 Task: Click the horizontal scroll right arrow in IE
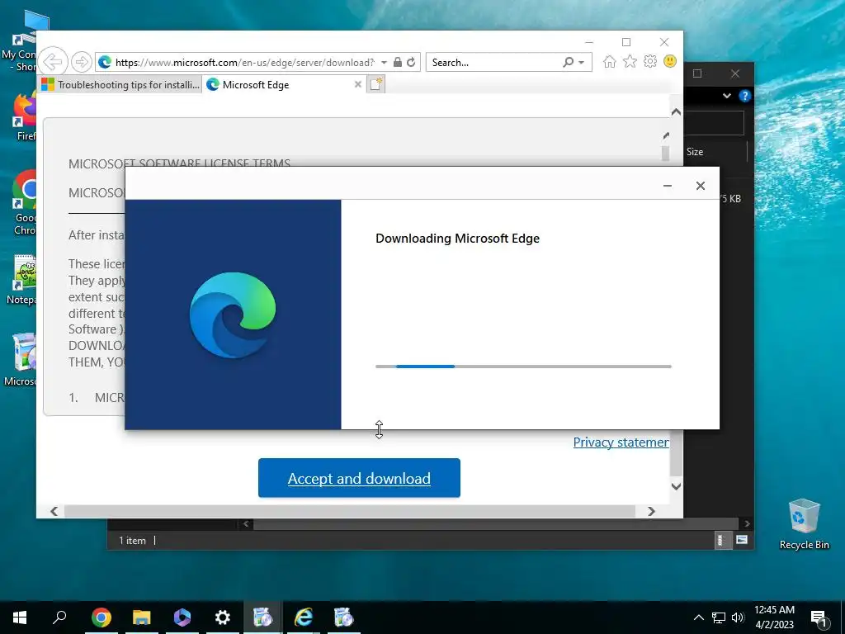[x=652, y=511]
